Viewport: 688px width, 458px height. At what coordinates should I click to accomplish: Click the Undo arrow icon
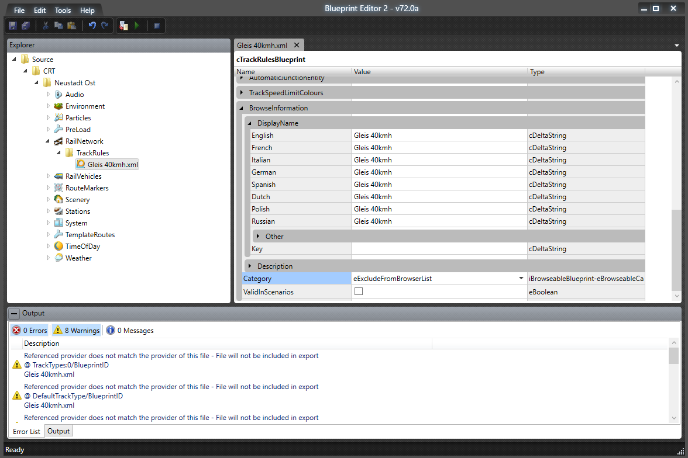click(92, 26)
